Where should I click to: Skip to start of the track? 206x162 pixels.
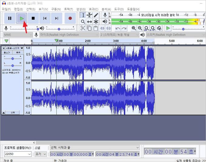[x=45, y=18]
